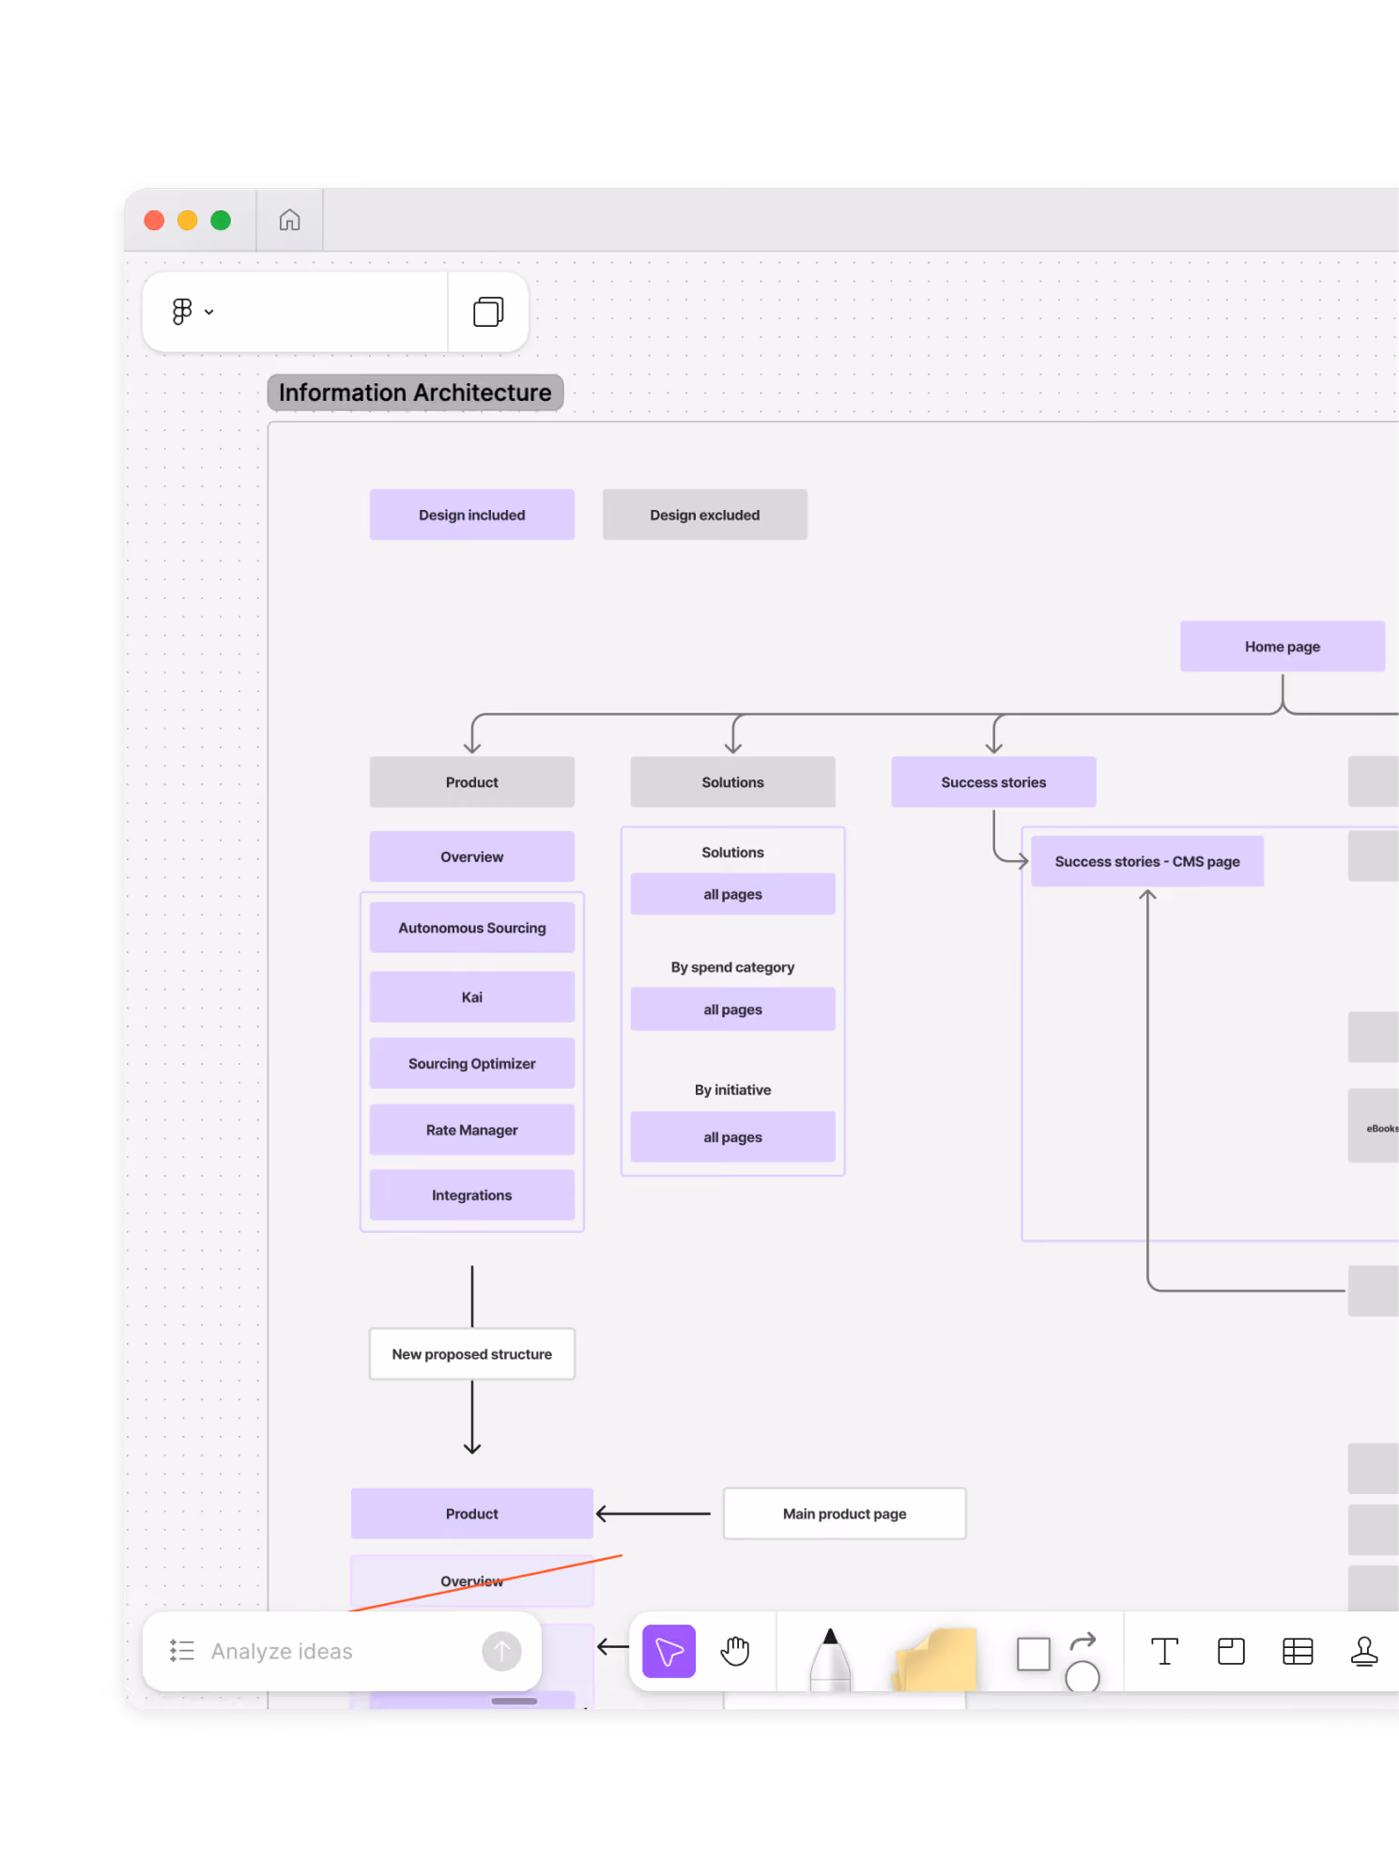Select the Move cursor tool
The width and height of the screenshot is (1399, 1865).
point(669,1651)
